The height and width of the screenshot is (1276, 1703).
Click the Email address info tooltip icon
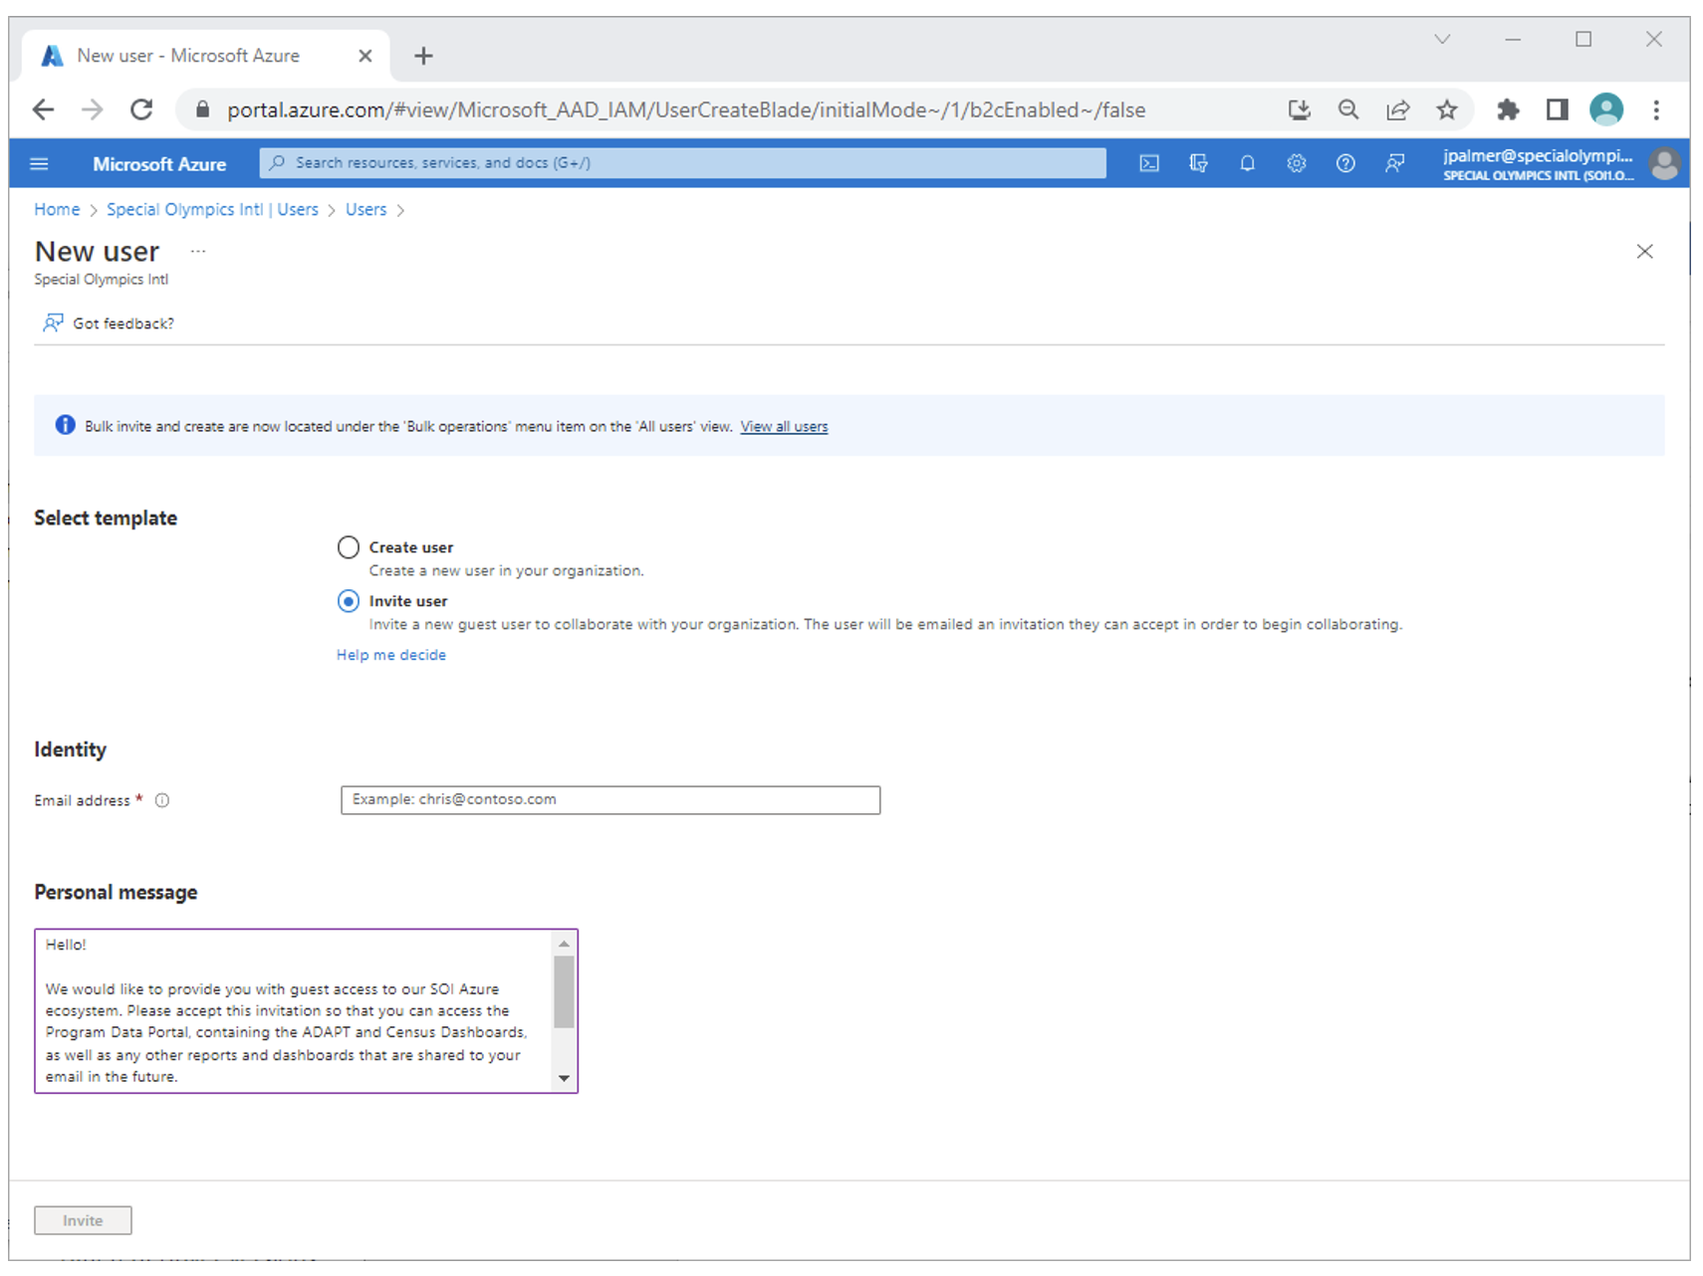(x=162, y=801)
